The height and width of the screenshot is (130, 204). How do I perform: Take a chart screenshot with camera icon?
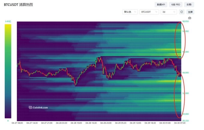click(x=190, y=18)
